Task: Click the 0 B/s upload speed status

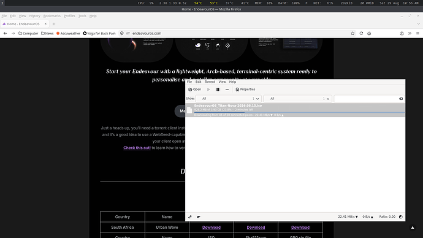Action: point(368,217)
